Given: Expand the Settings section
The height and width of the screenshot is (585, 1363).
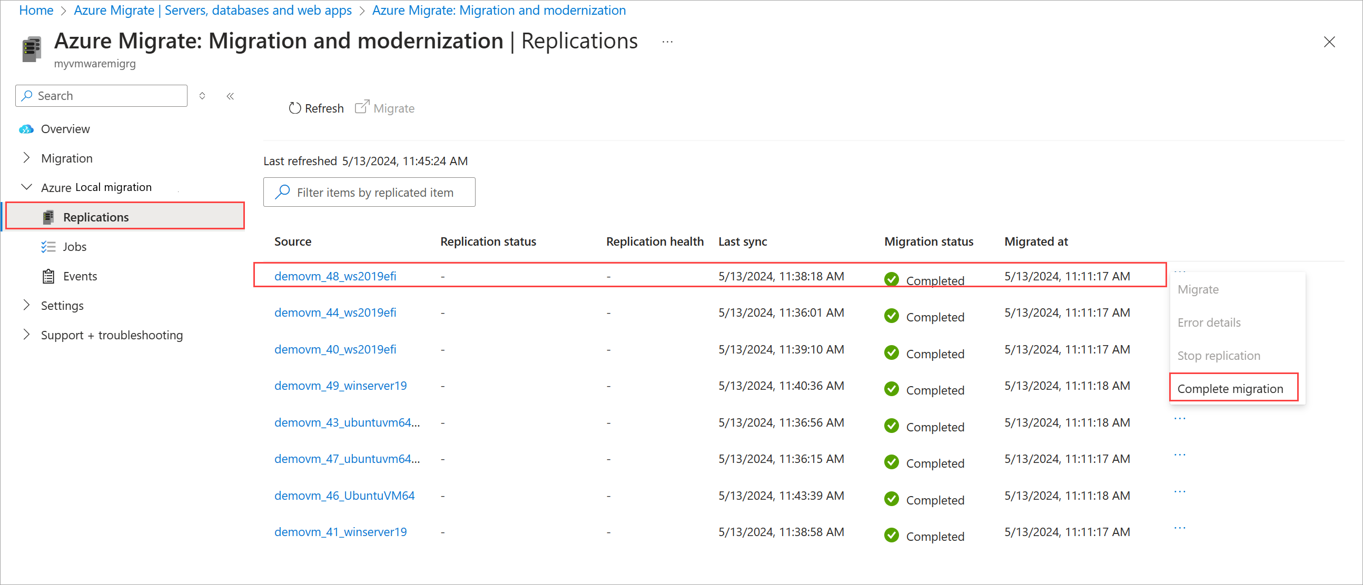Looking at the screenshot, I should [x=26, y=305].
